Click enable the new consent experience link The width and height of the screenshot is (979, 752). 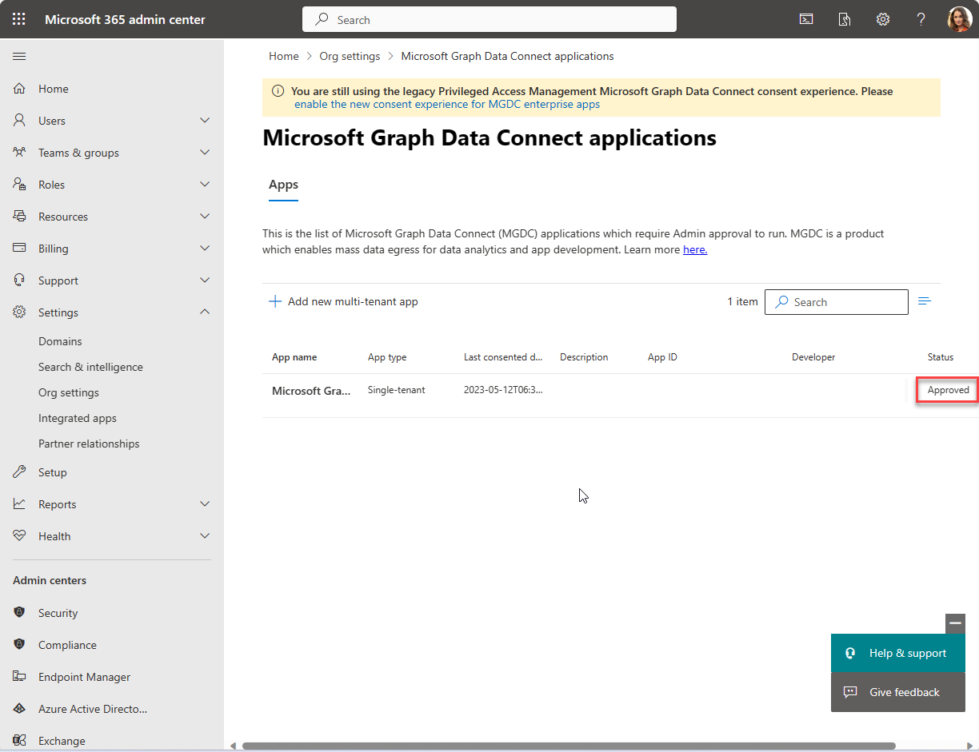pos(447,104)
